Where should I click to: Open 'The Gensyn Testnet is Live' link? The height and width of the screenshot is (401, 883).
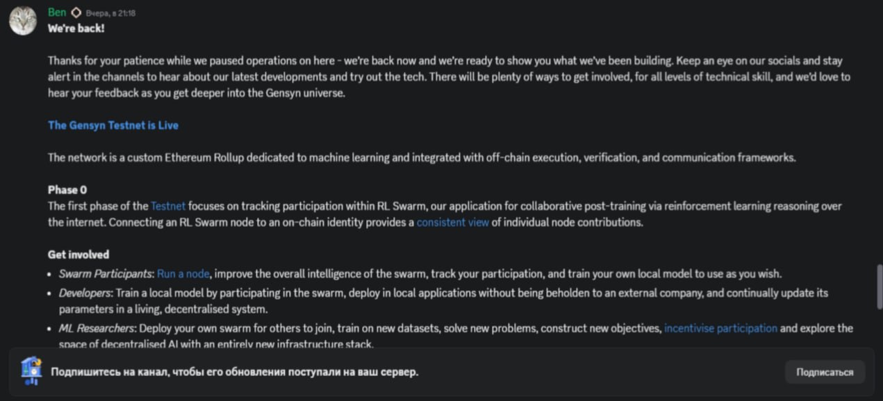[113, 126]
